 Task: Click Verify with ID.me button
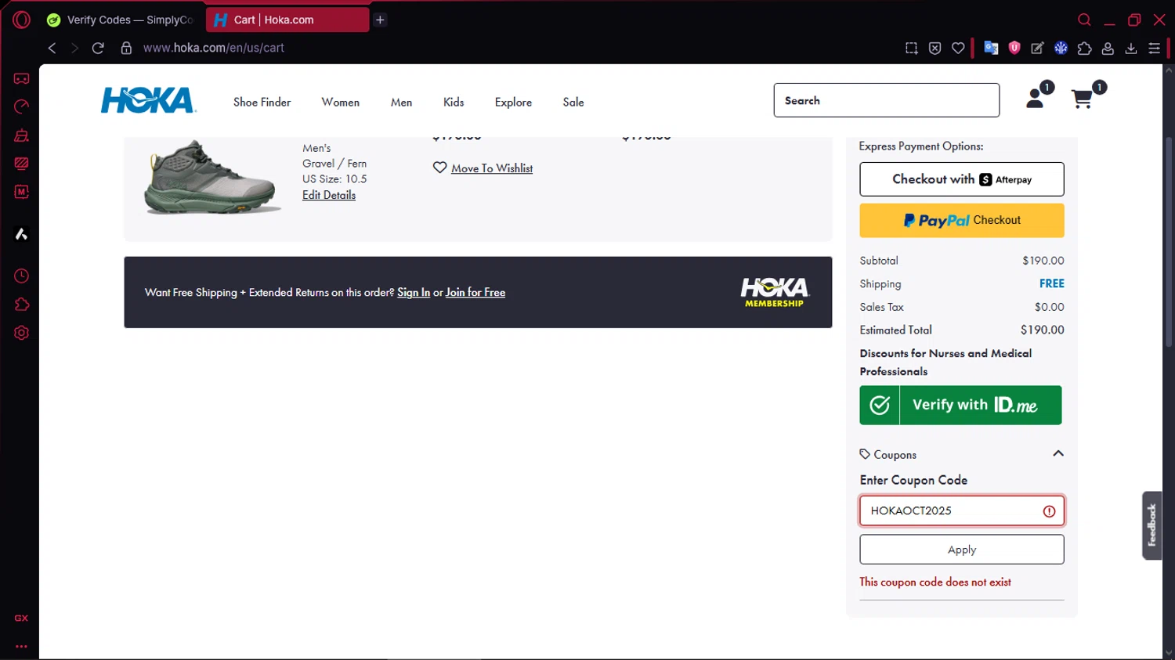pyautogui.click(x=960, y=405)
